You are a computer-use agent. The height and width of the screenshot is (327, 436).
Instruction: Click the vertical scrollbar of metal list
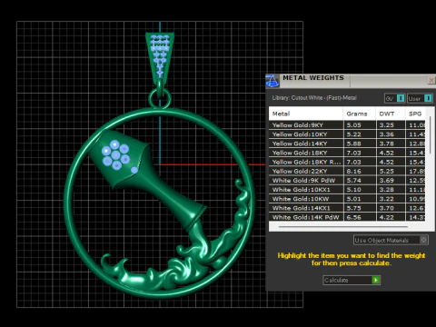tap(431, 134)
